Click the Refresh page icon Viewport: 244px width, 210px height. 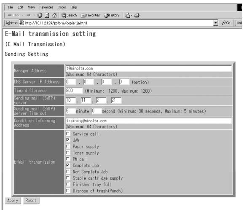pos(47,15)
